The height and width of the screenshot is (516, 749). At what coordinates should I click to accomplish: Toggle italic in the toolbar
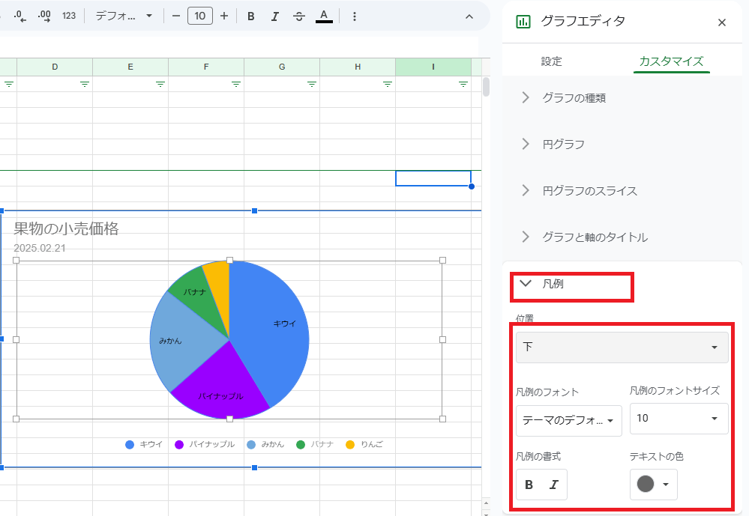click(274, 16)
